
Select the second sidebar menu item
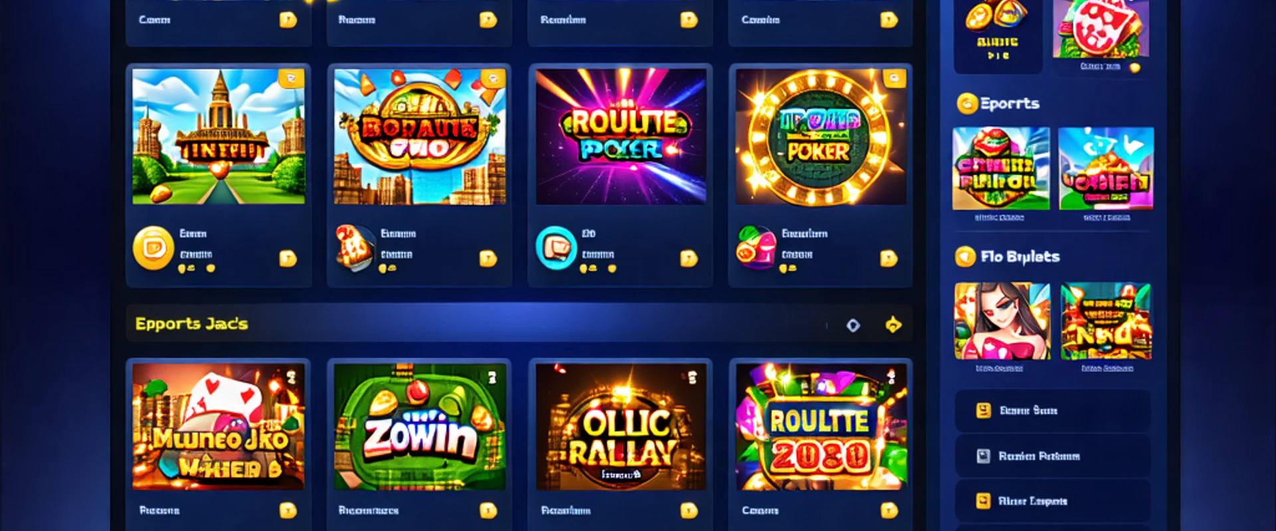(1053, 456)
